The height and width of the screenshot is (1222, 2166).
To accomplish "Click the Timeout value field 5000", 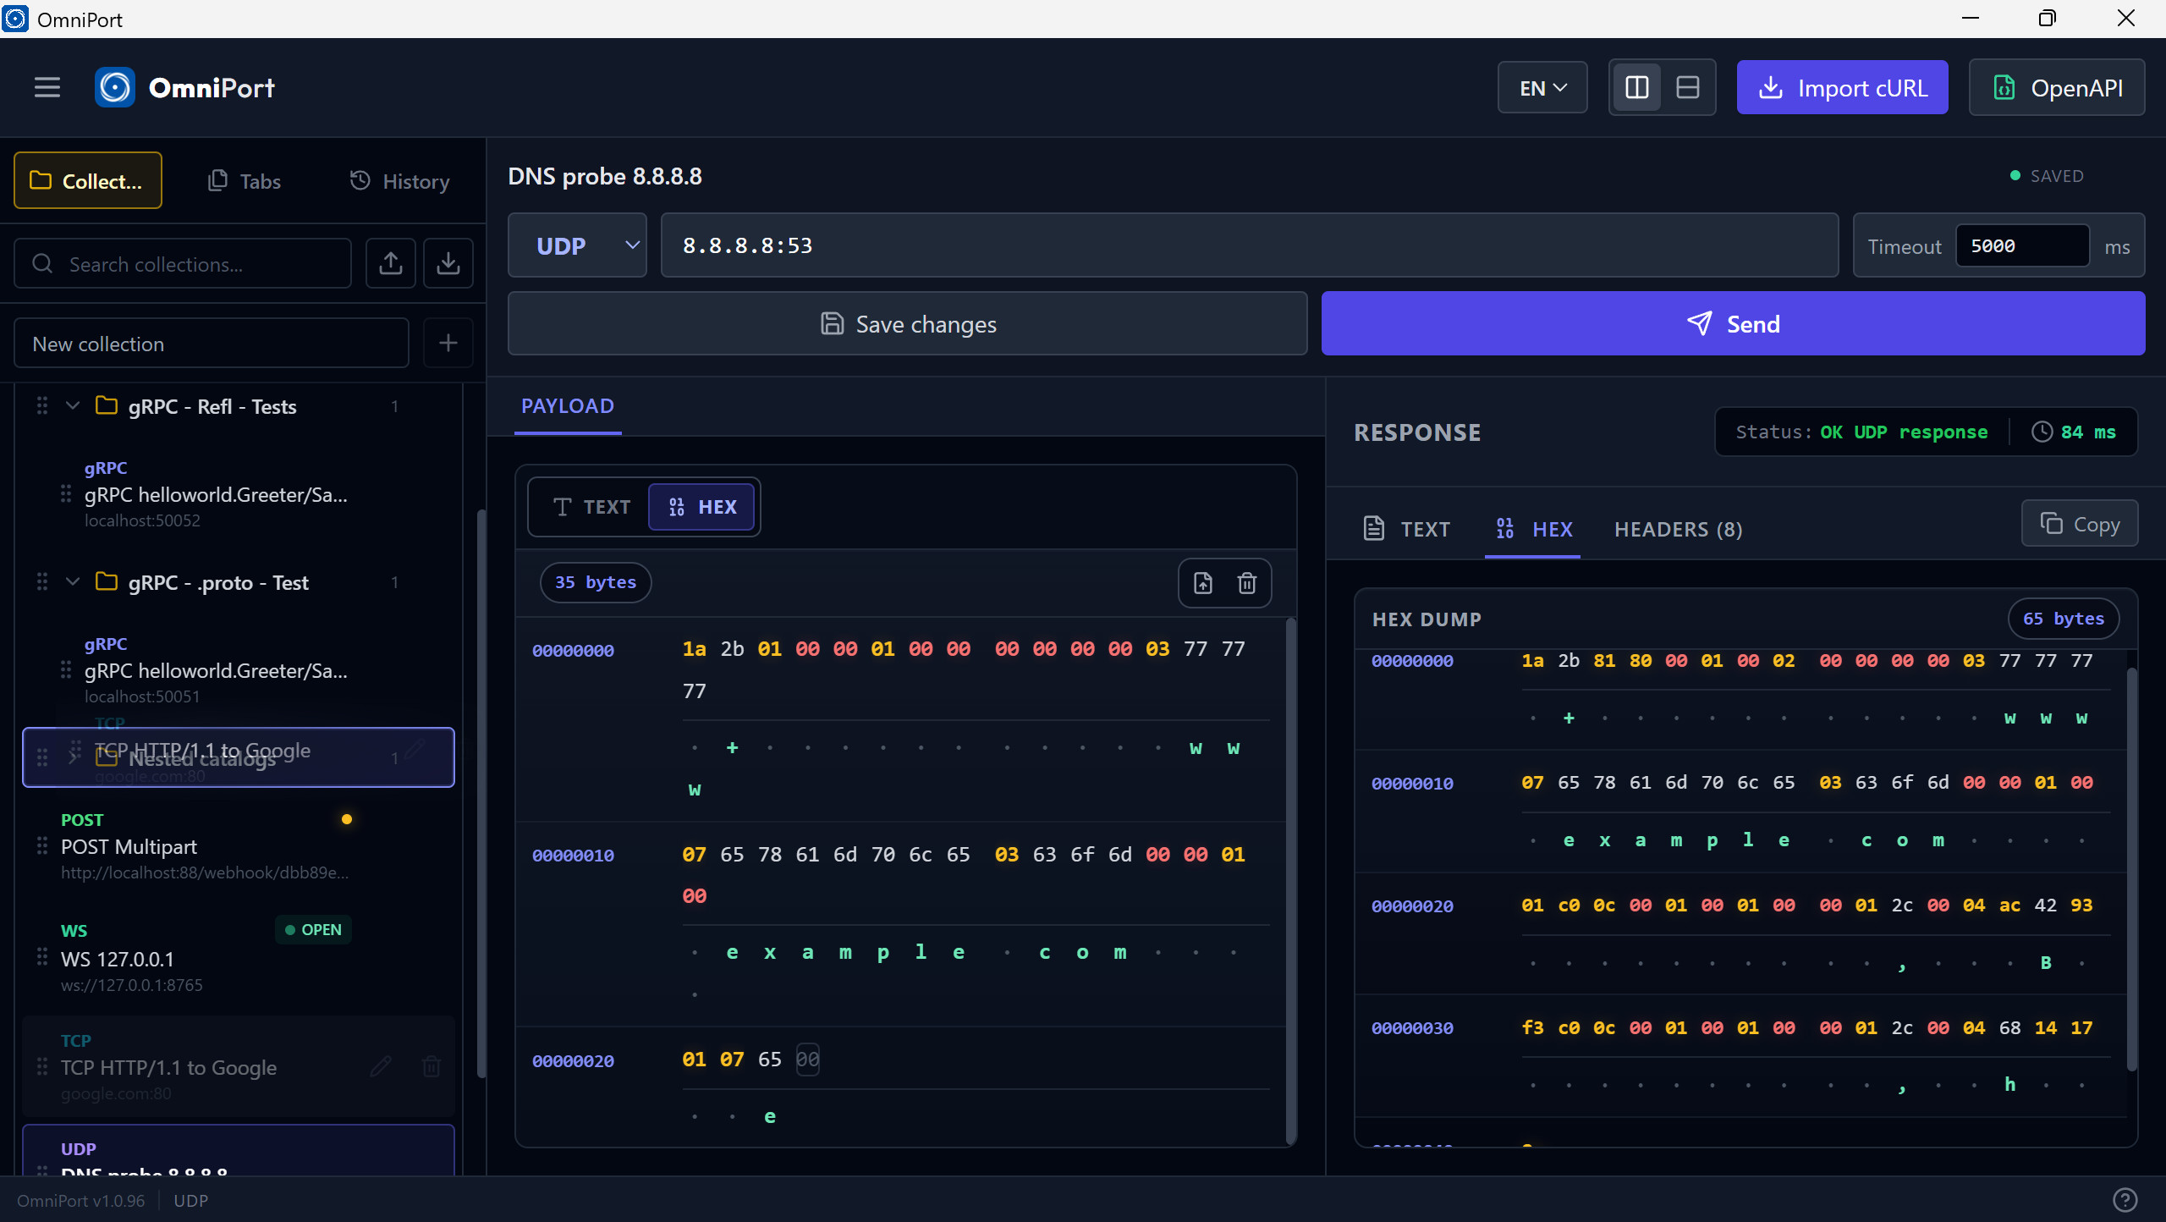I will [x=2022, y=245].
